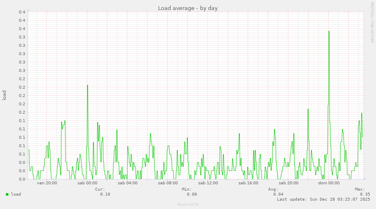Click the 'Munin 2.0.73' footer text
The height and width of the screenshot is (209, 376).
(188, 204)
